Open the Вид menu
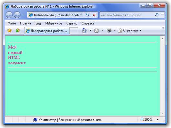171x128 pixels. [38, 23]
